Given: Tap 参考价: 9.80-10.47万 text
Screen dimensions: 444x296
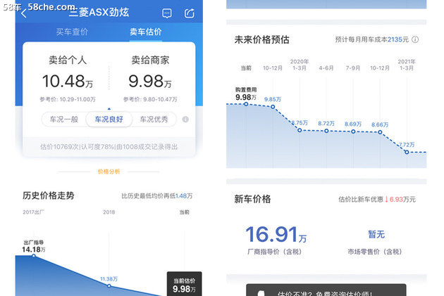Looking at the screenshot, I should coord(150,99).
